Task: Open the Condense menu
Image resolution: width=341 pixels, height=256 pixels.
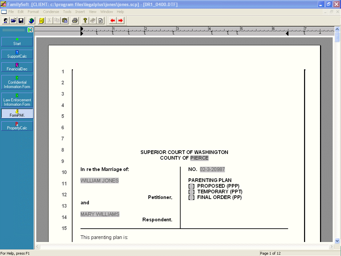Action: tap(51, 11)
